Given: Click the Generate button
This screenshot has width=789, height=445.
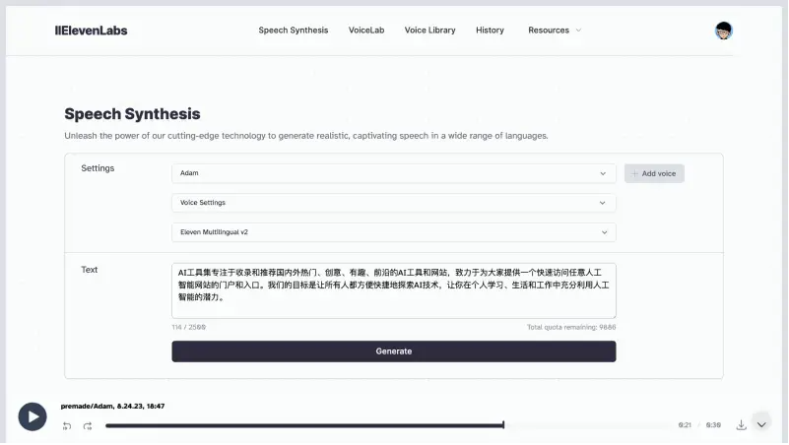Looking at the screenshot, I should (x=393, y=351).
